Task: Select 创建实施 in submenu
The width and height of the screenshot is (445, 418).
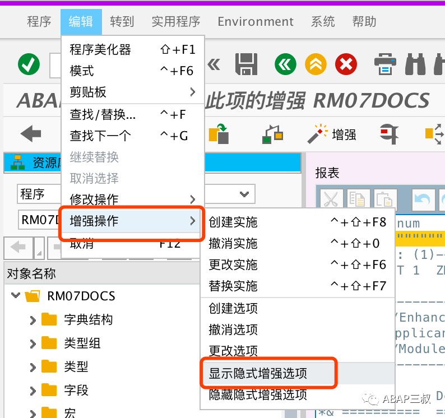Action: [298, 222]
